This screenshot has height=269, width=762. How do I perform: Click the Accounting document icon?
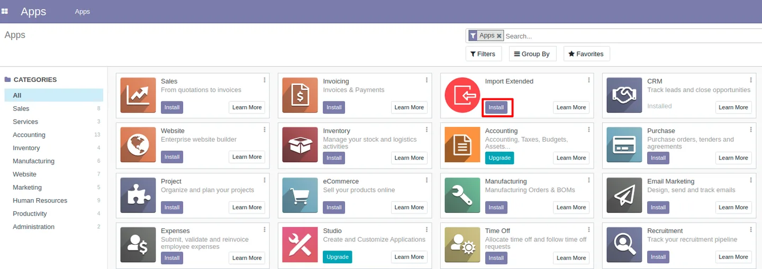pos(462,145)
